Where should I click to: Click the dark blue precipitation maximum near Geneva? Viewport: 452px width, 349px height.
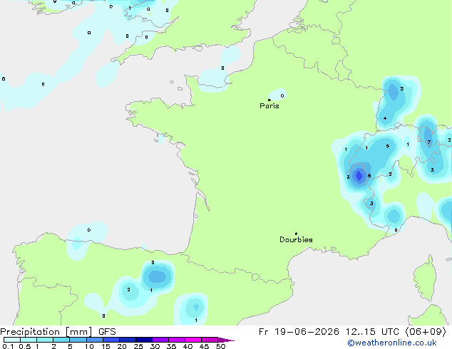(x=359, y=175)
